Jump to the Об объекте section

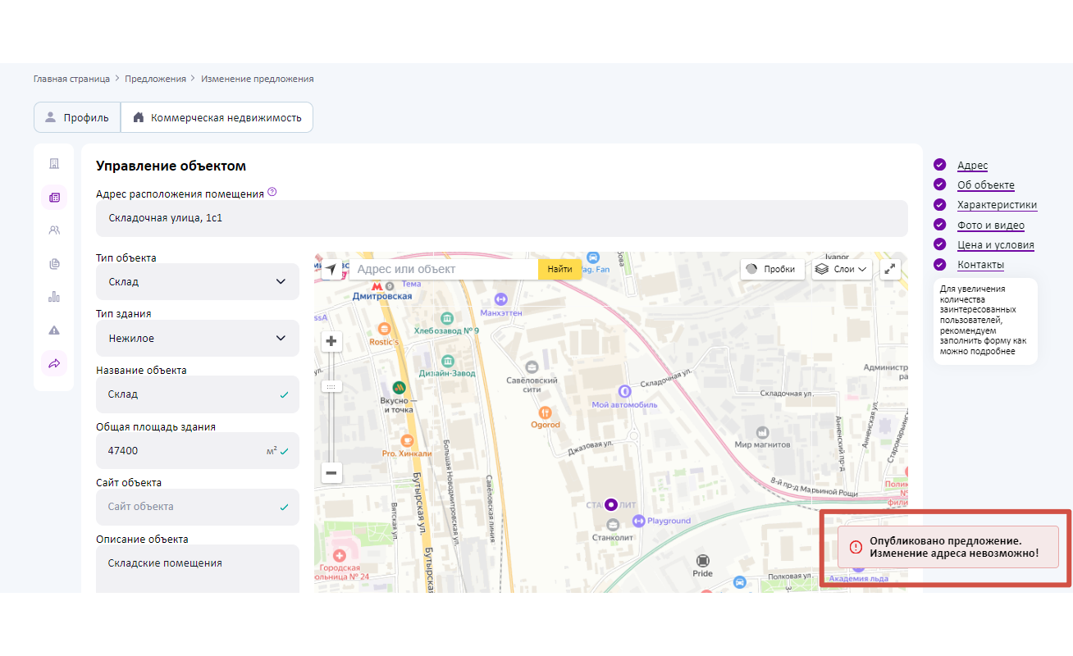(986, 185)
